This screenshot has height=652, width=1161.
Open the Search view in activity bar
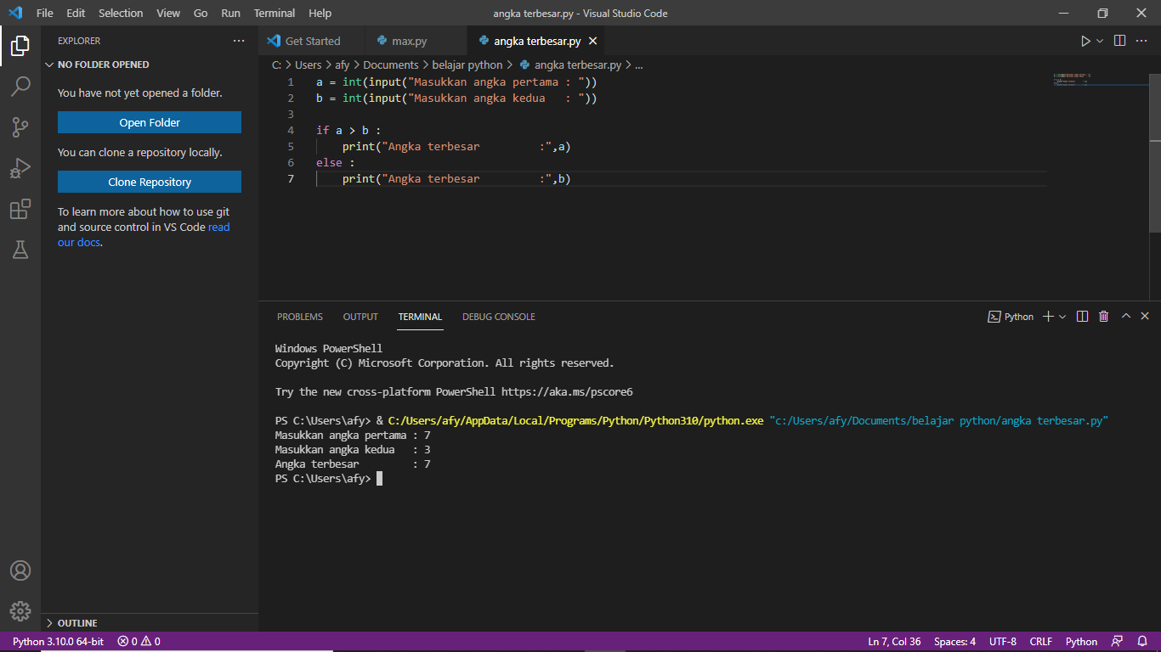tap(20, 87)
